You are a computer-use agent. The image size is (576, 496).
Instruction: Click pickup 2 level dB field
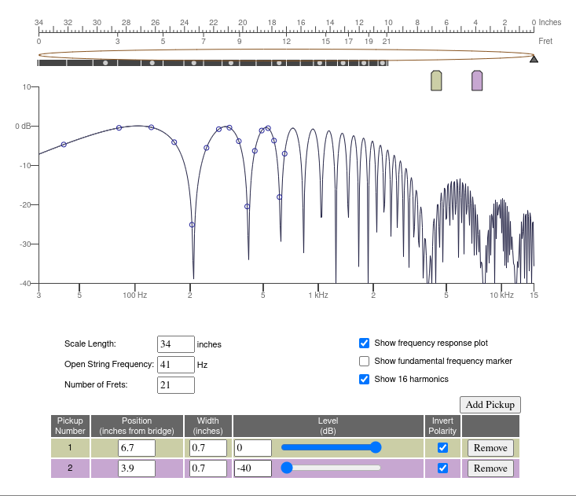pyautogui.click(x=252, y=468)
